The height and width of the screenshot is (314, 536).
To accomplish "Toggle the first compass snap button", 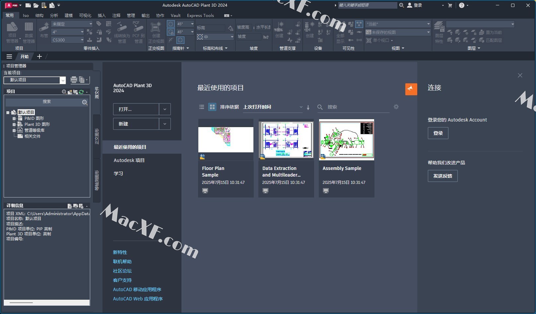I will pos(170,24).
